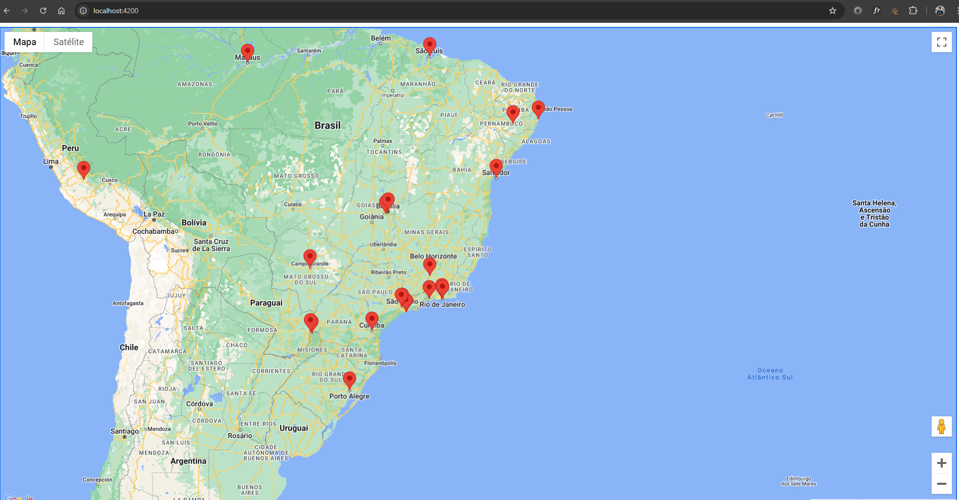Click the Uruguai country label
Screen dimensions: 959x500
(294, 428)
